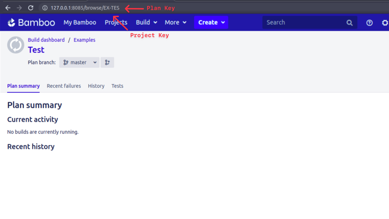Click the plan status avatar icon
This screenshot has height=219, width=389.
[x=16, y=45]
